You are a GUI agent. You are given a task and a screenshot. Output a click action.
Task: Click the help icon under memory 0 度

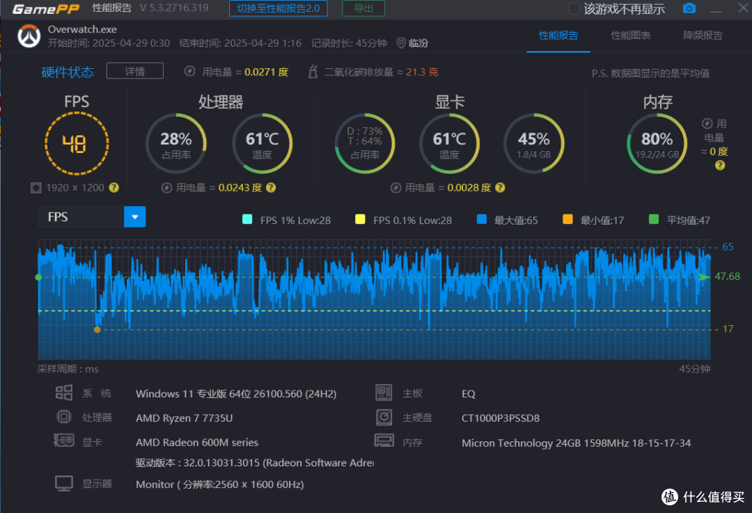(x=720, y=166)
